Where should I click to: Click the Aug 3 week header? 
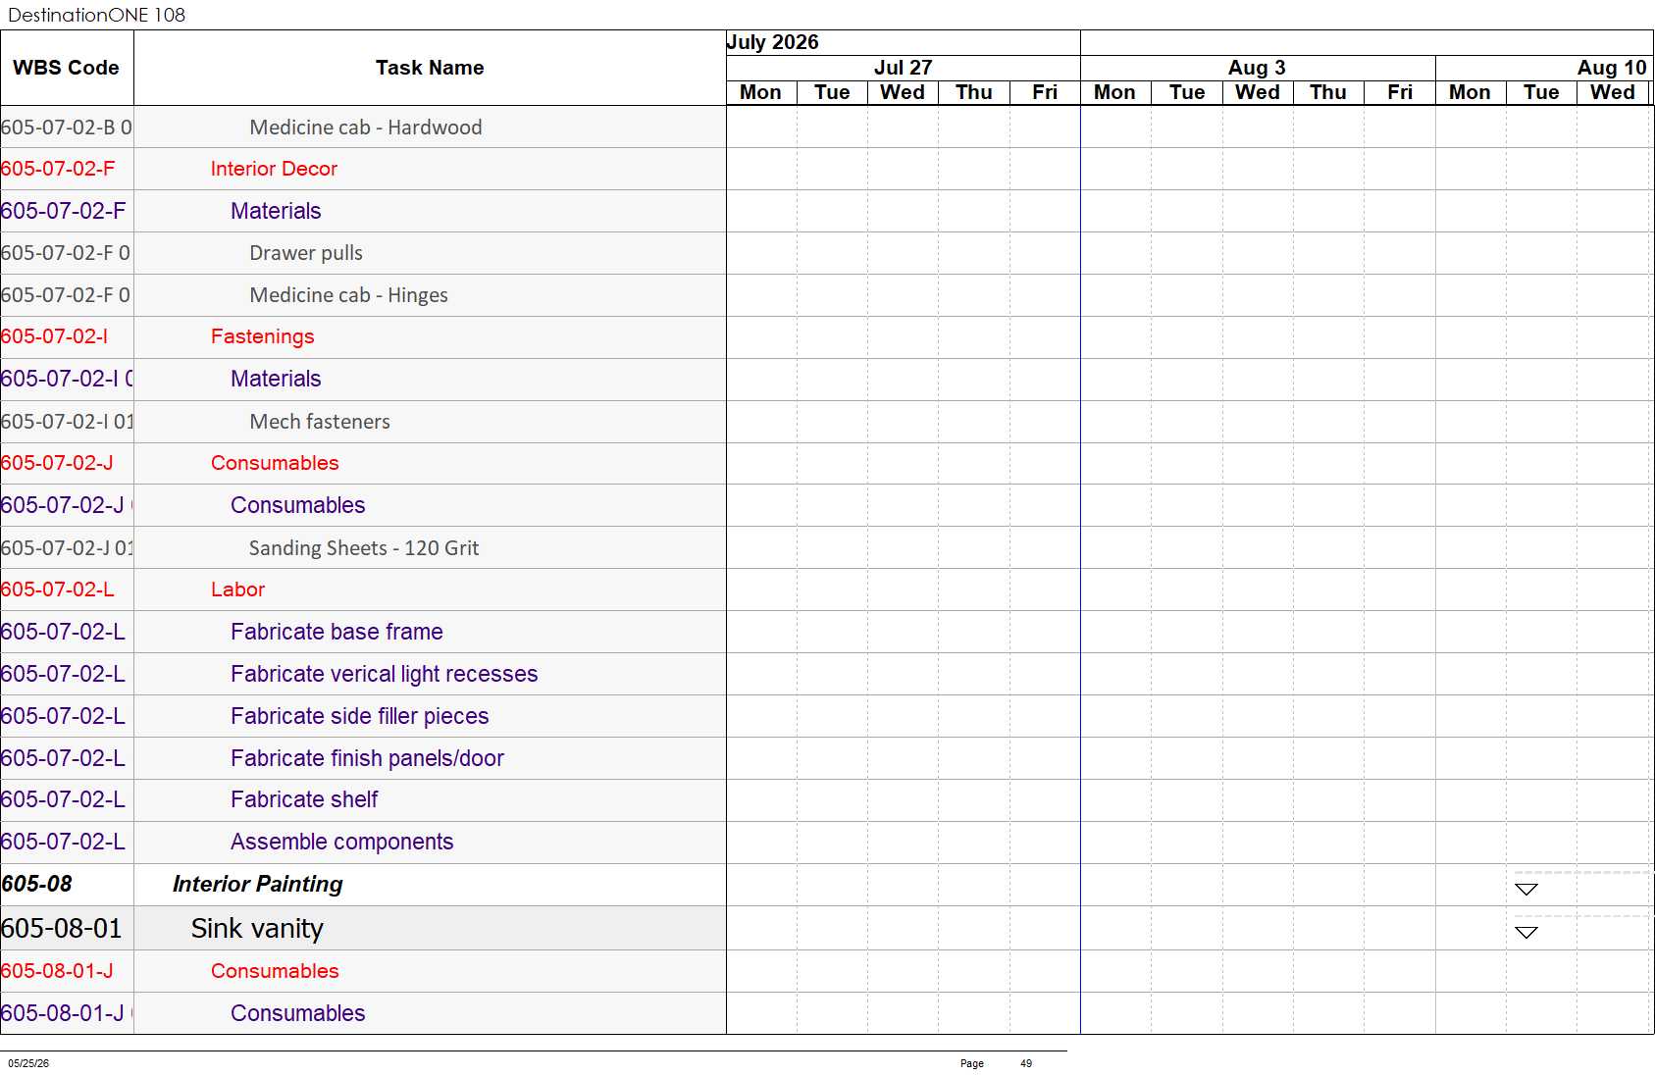1258,68
